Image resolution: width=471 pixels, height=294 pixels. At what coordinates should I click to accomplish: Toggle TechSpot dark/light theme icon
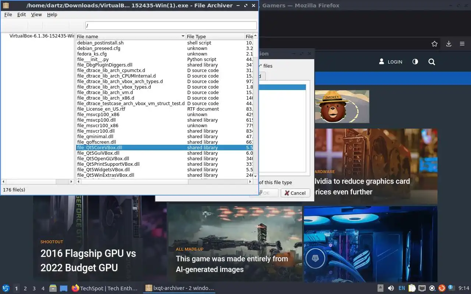pos(415,62)
